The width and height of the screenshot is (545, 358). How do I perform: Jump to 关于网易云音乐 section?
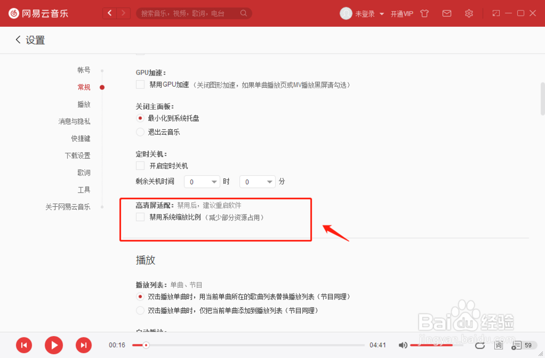click(x=68, y=207)
